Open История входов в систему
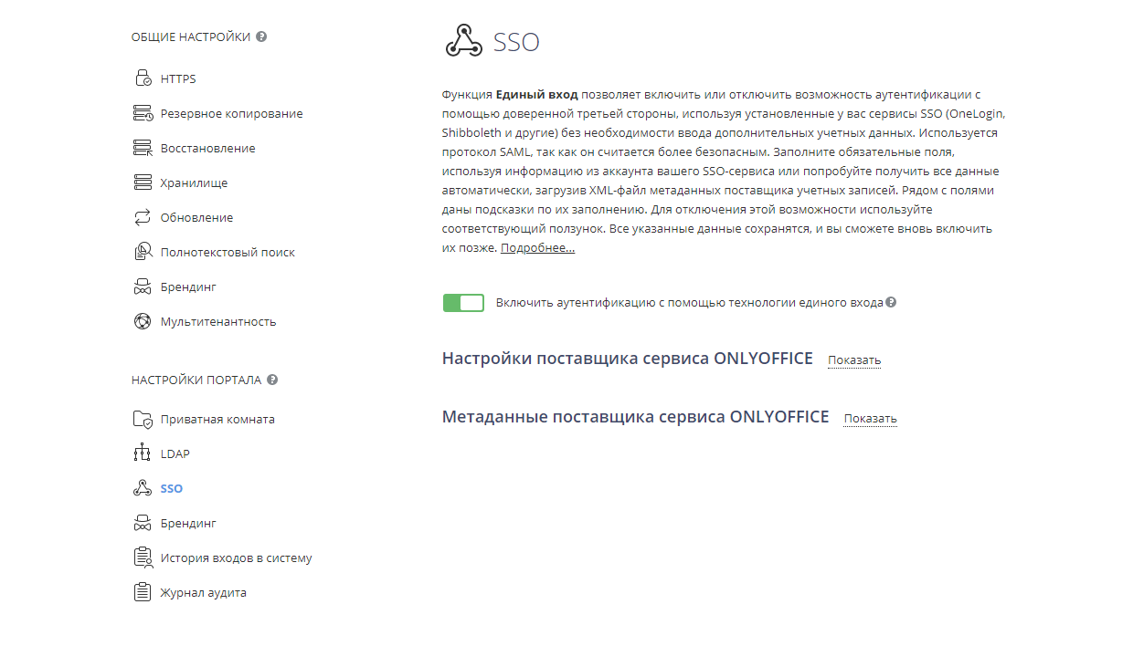The width and height of the screenshot is (1133, 646). pos(237,557)
